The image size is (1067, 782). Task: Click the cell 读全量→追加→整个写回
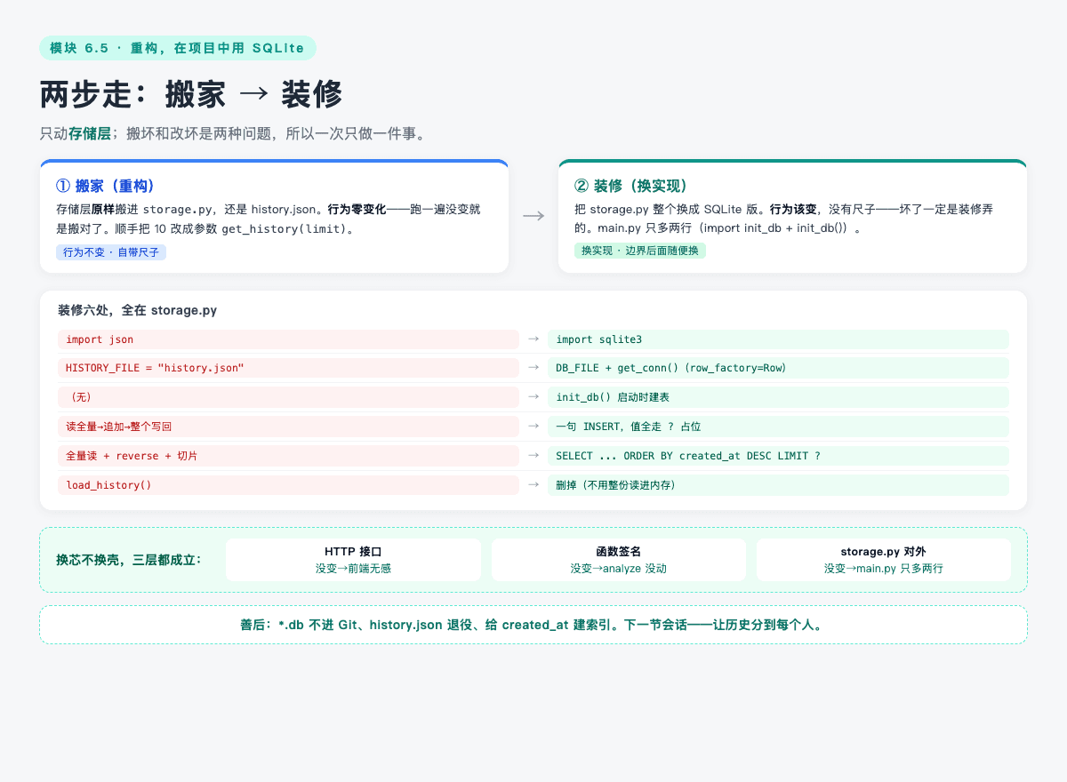point(288,427)
